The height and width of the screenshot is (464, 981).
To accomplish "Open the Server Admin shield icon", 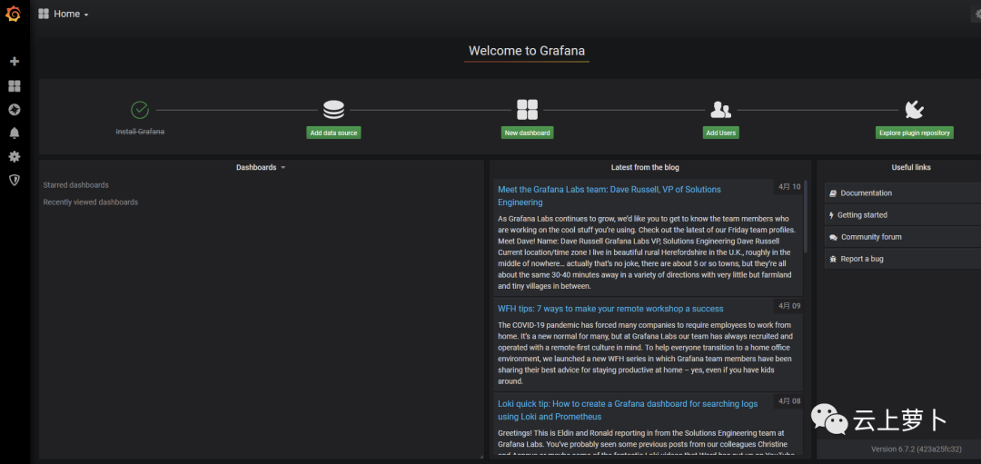I will click(x=15, y=180).
